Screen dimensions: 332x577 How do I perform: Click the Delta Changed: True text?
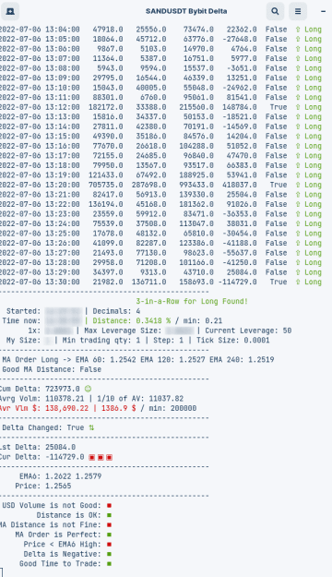coord(43,427)
